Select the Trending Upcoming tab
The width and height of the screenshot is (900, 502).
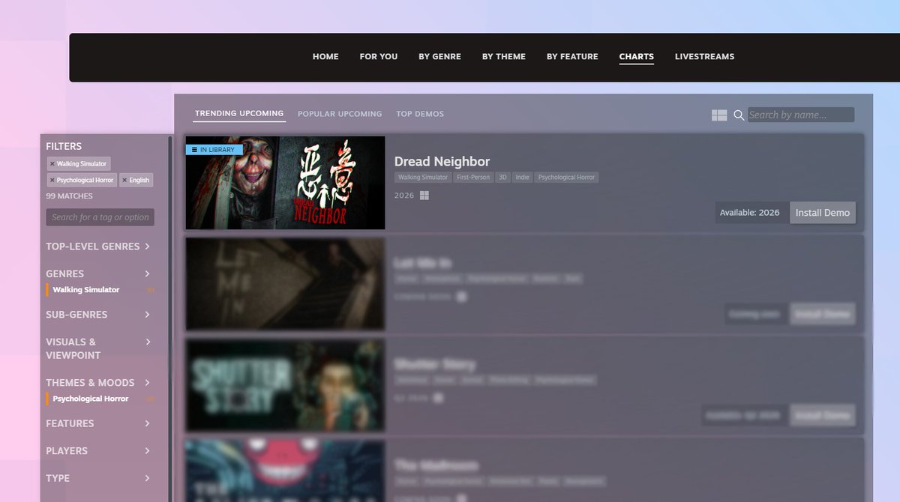[x=239, y=114]
